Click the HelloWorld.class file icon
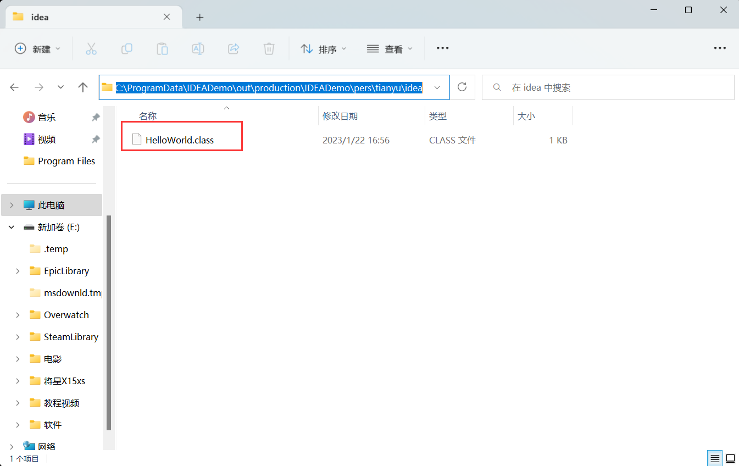739x466 pixels. tap(137, 140)
